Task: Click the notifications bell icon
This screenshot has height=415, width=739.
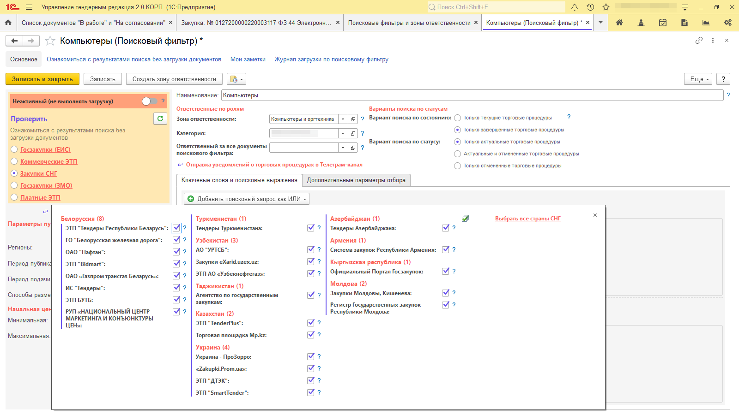Action: tap(575, 7)
